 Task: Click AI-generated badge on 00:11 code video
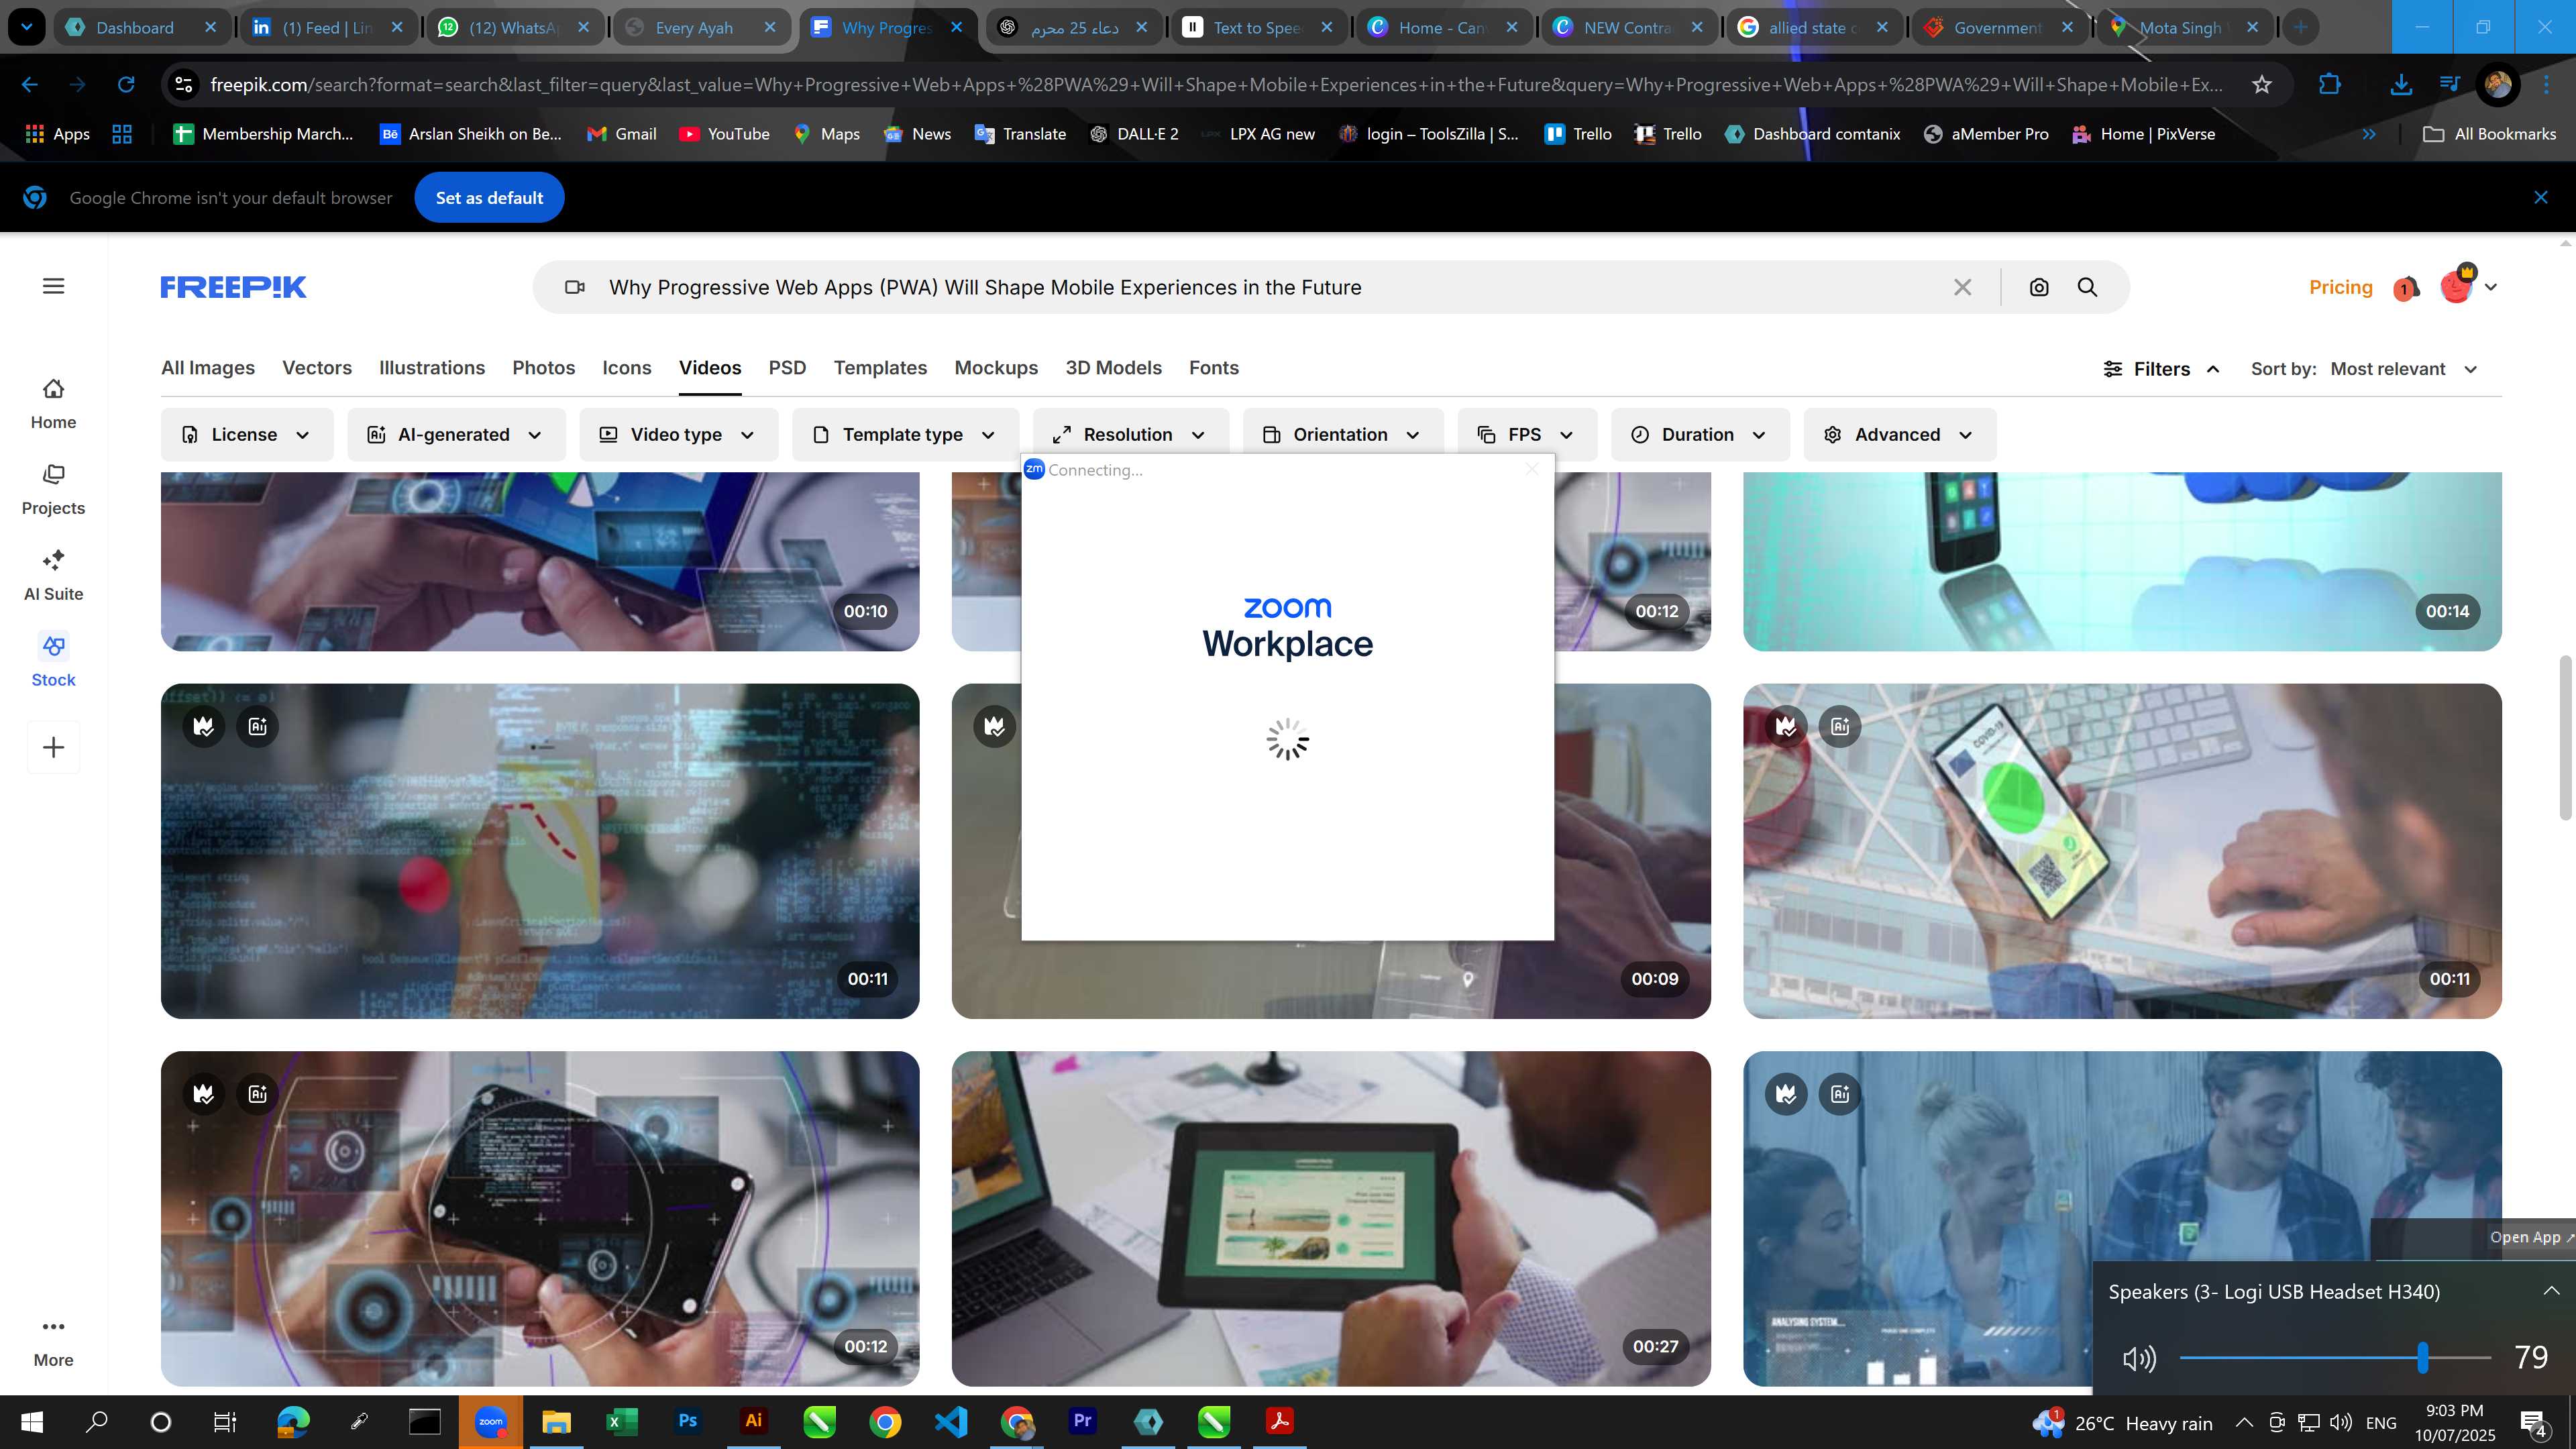click(x=258, y=726)
